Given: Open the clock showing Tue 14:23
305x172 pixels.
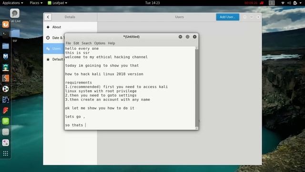Looking at the screenshot, I should [152, 3].
